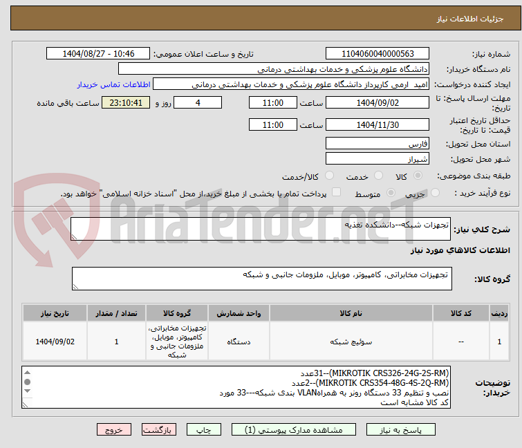Select the خدمت radio button

[x=378, y=176]
